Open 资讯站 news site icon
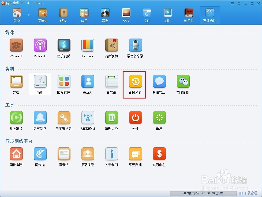Viewport: 262px width, 197px height. [64, 154]
